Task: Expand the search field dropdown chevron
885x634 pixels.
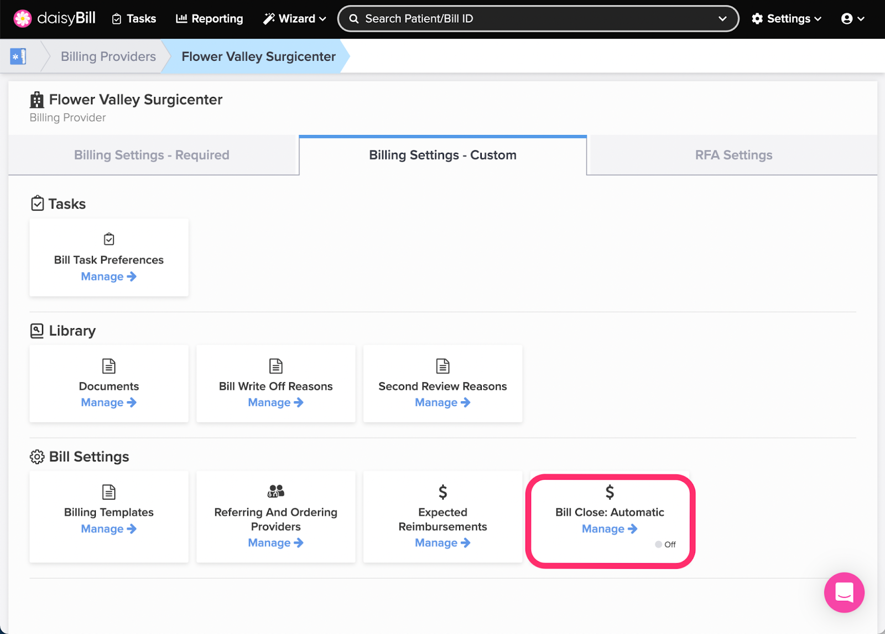Action: pyautogui.click(x=722, y=19)
